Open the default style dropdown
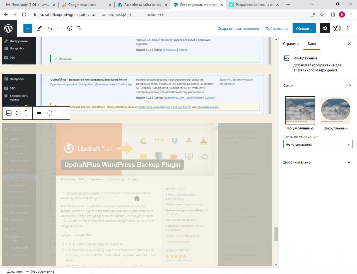The image size is (357, 274). 318,144
